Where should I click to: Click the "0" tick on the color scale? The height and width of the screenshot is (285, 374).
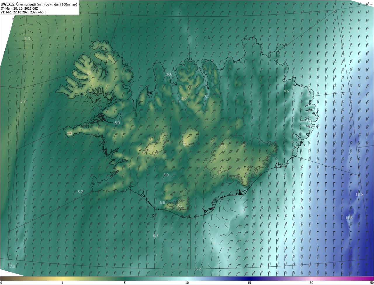(x=1, y=283)
